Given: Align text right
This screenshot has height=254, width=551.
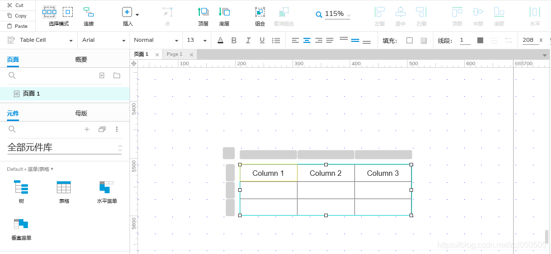Looking at the screenshot, I should tap(319, 40).
